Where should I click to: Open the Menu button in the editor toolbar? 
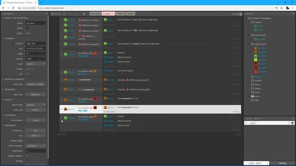point(55,14)
